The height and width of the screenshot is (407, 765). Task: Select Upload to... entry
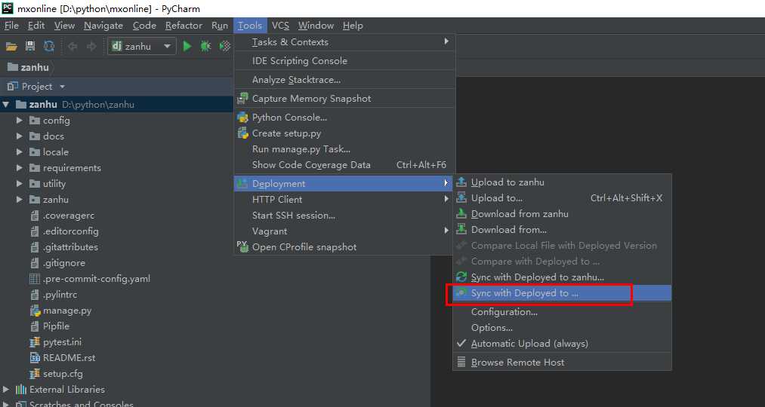click(562, 197)
